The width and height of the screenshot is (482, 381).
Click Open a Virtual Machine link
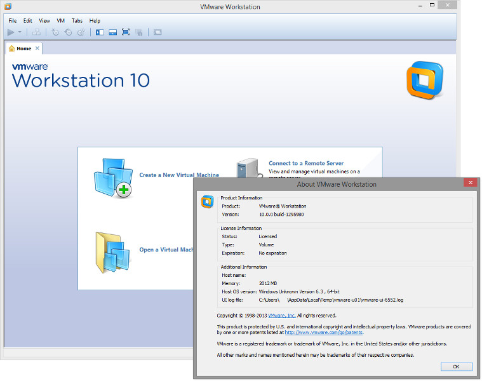tap(166, 250)
